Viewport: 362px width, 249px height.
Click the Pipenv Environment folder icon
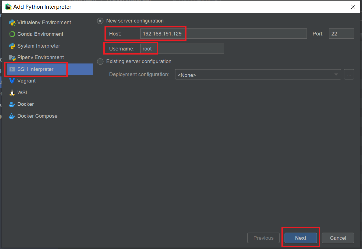12,57
